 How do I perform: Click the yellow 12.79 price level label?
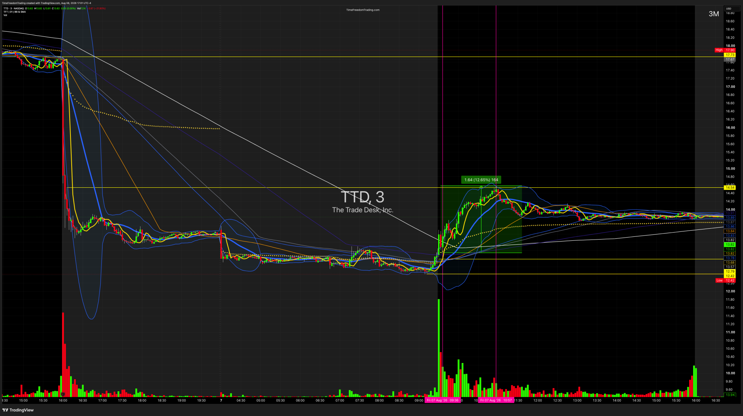(x=730, y=272)
